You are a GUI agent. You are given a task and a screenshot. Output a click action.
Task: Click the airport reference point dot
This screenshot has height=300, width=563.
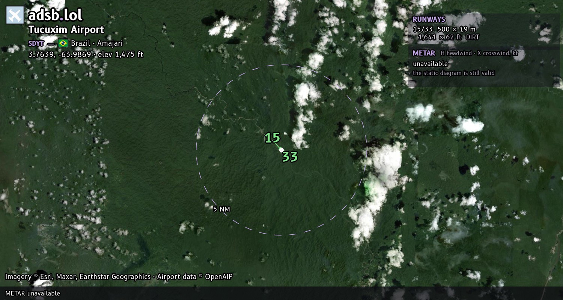(281, 150)
